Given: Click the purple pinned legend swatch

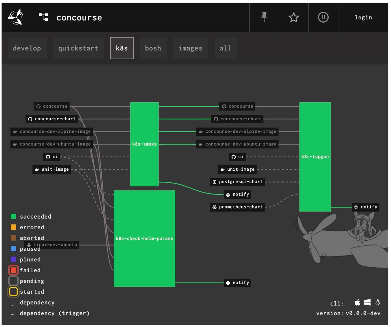Looking at the screenshot, I should 13,259.
